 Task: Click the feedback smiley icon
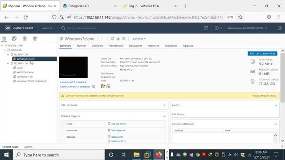pyautogui.click(x=280, y=28)
